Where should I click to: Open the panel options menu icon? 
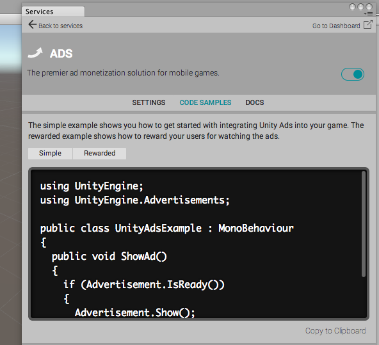click(x=368, y=14)
